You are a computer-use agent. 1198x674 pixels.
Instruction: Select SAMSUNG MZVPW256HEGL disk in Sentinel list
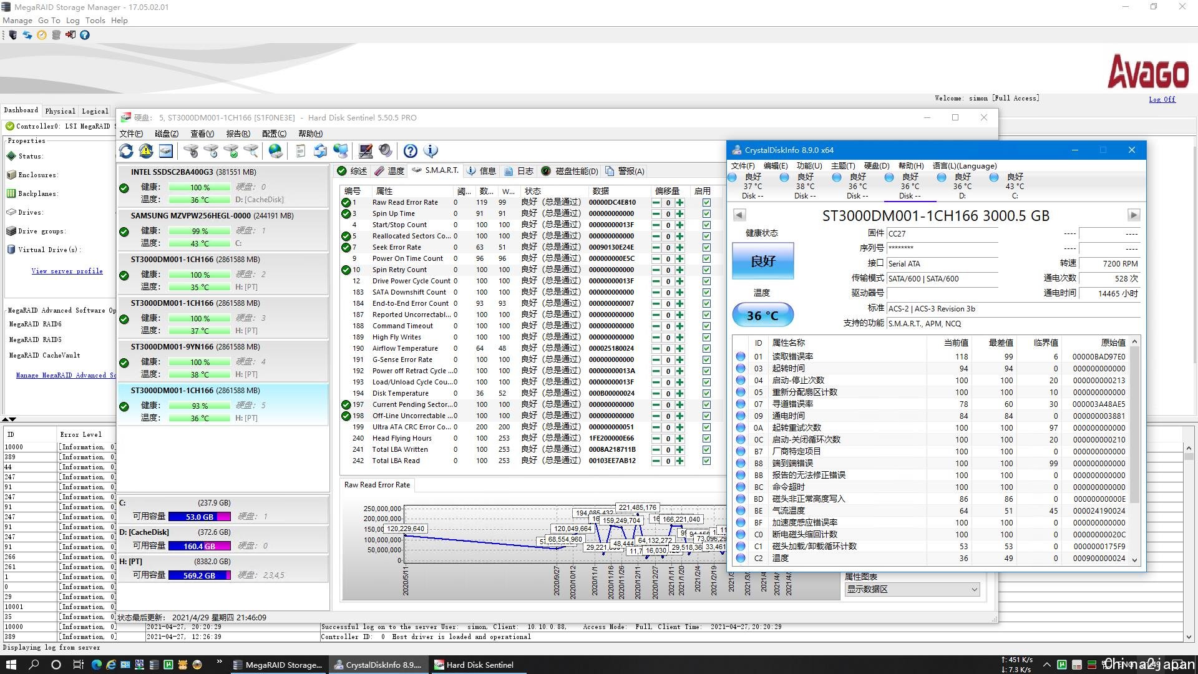pos(223,229)
